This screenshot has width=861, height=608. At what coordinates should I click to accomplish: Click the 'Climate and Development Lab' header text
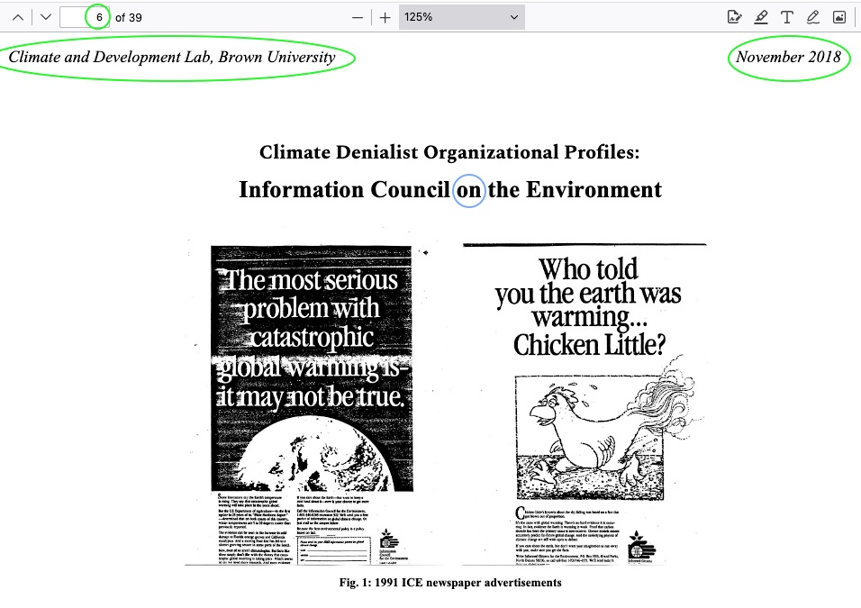172,58
